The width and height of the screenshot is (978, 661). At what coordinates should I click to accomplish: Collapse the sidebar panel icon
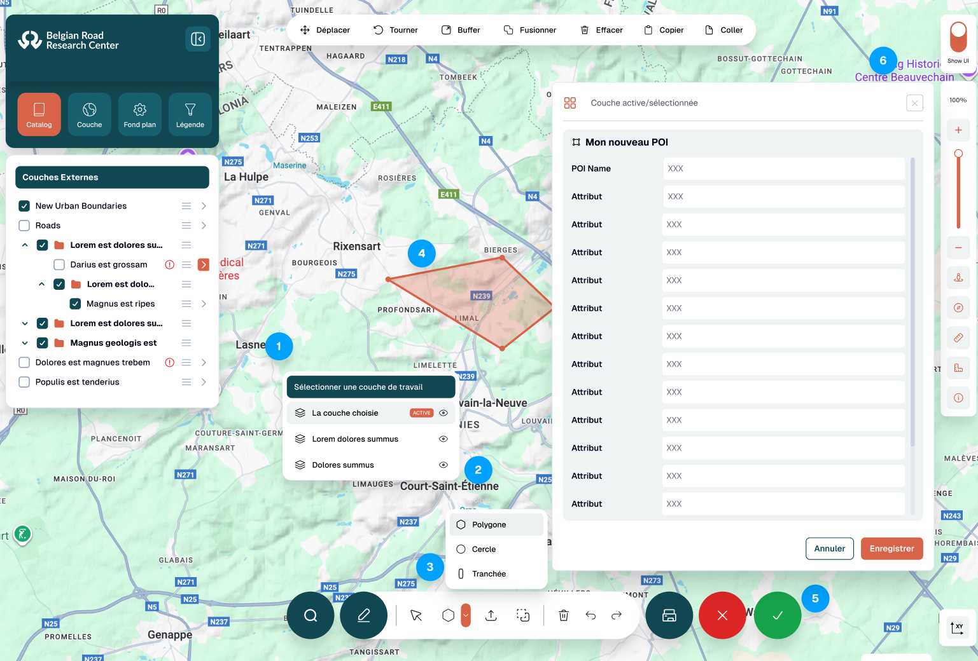pyautogui.click(x=198, y=39)
